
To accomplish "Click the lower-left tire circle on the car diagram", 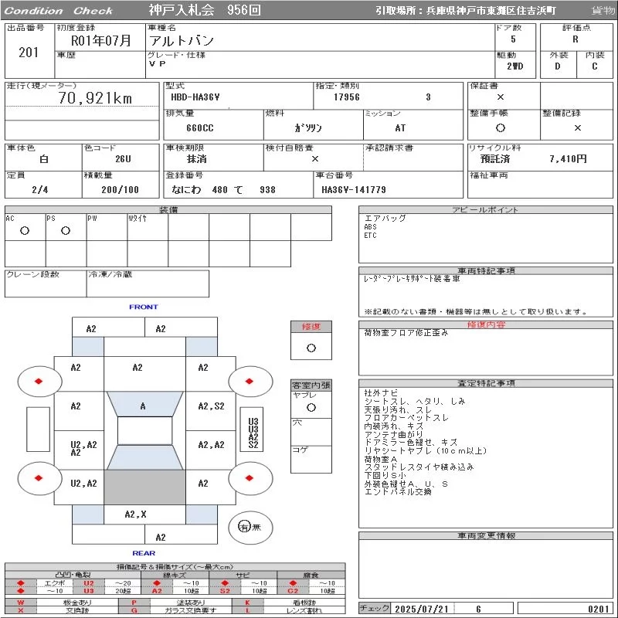I will 40,478.
